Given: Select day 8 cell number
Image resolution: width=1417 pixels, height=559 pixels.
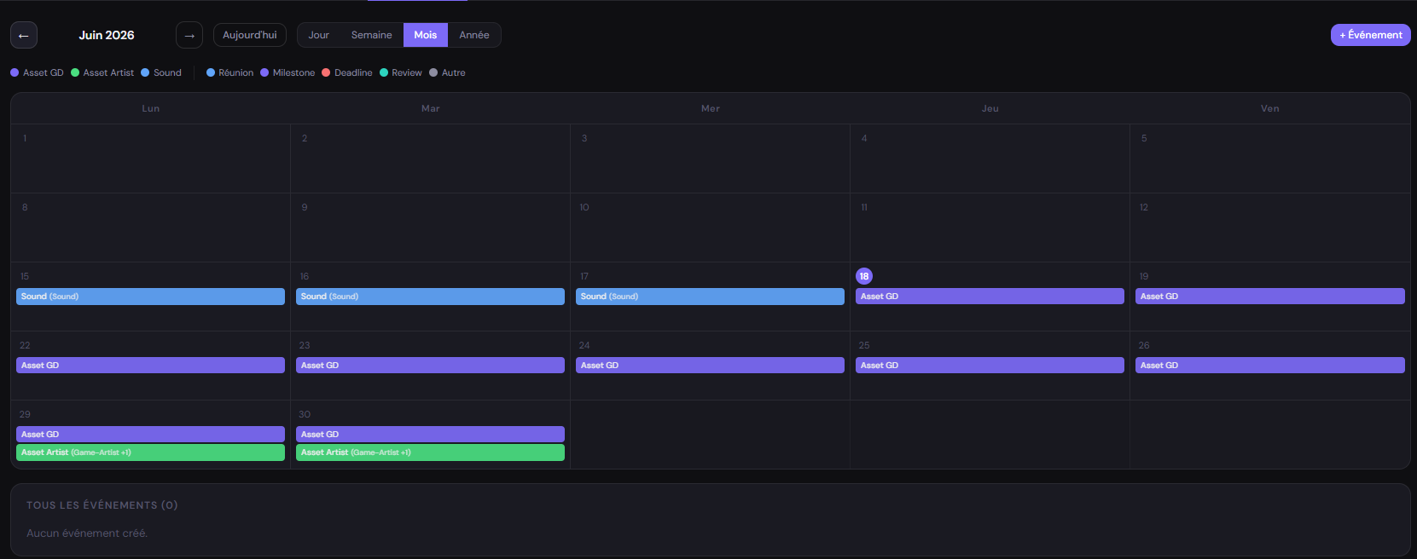Looking at the screenshot, I should (x=25, y=207).
